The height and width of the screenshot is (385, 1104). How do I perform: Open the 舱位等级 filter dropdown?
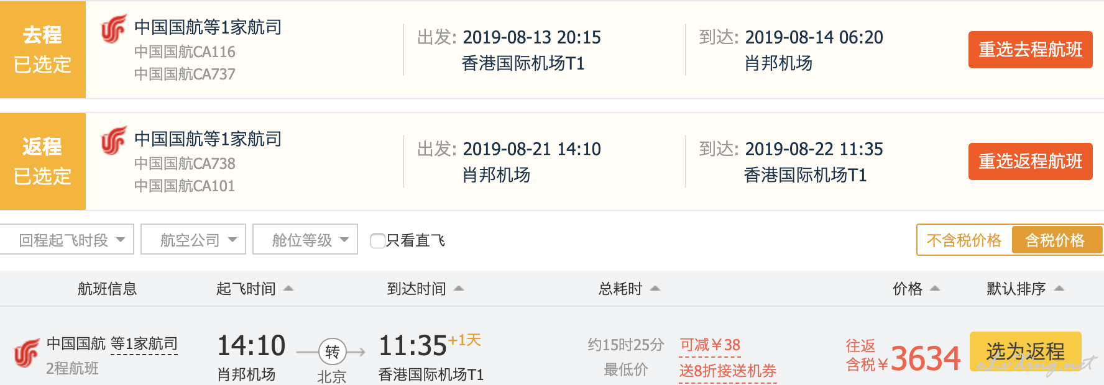(x=305, y=239)
